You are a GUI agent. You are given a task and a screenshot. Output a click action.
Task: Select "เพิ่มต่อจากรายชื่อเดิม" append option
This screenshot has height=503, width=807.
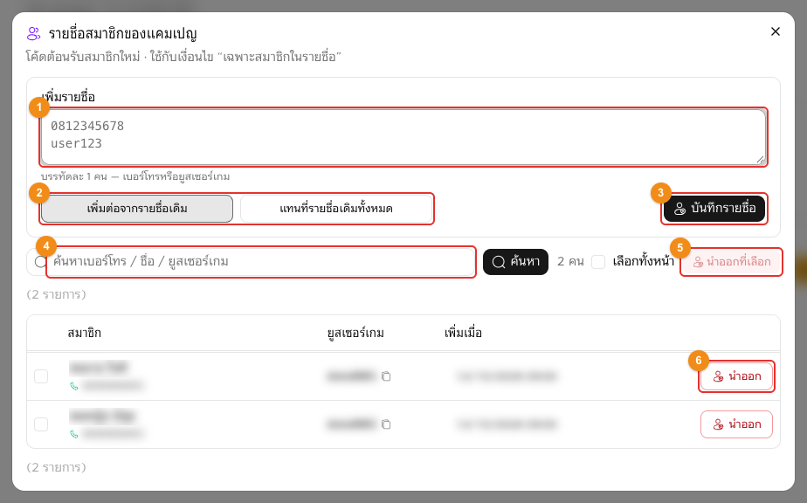137,209
